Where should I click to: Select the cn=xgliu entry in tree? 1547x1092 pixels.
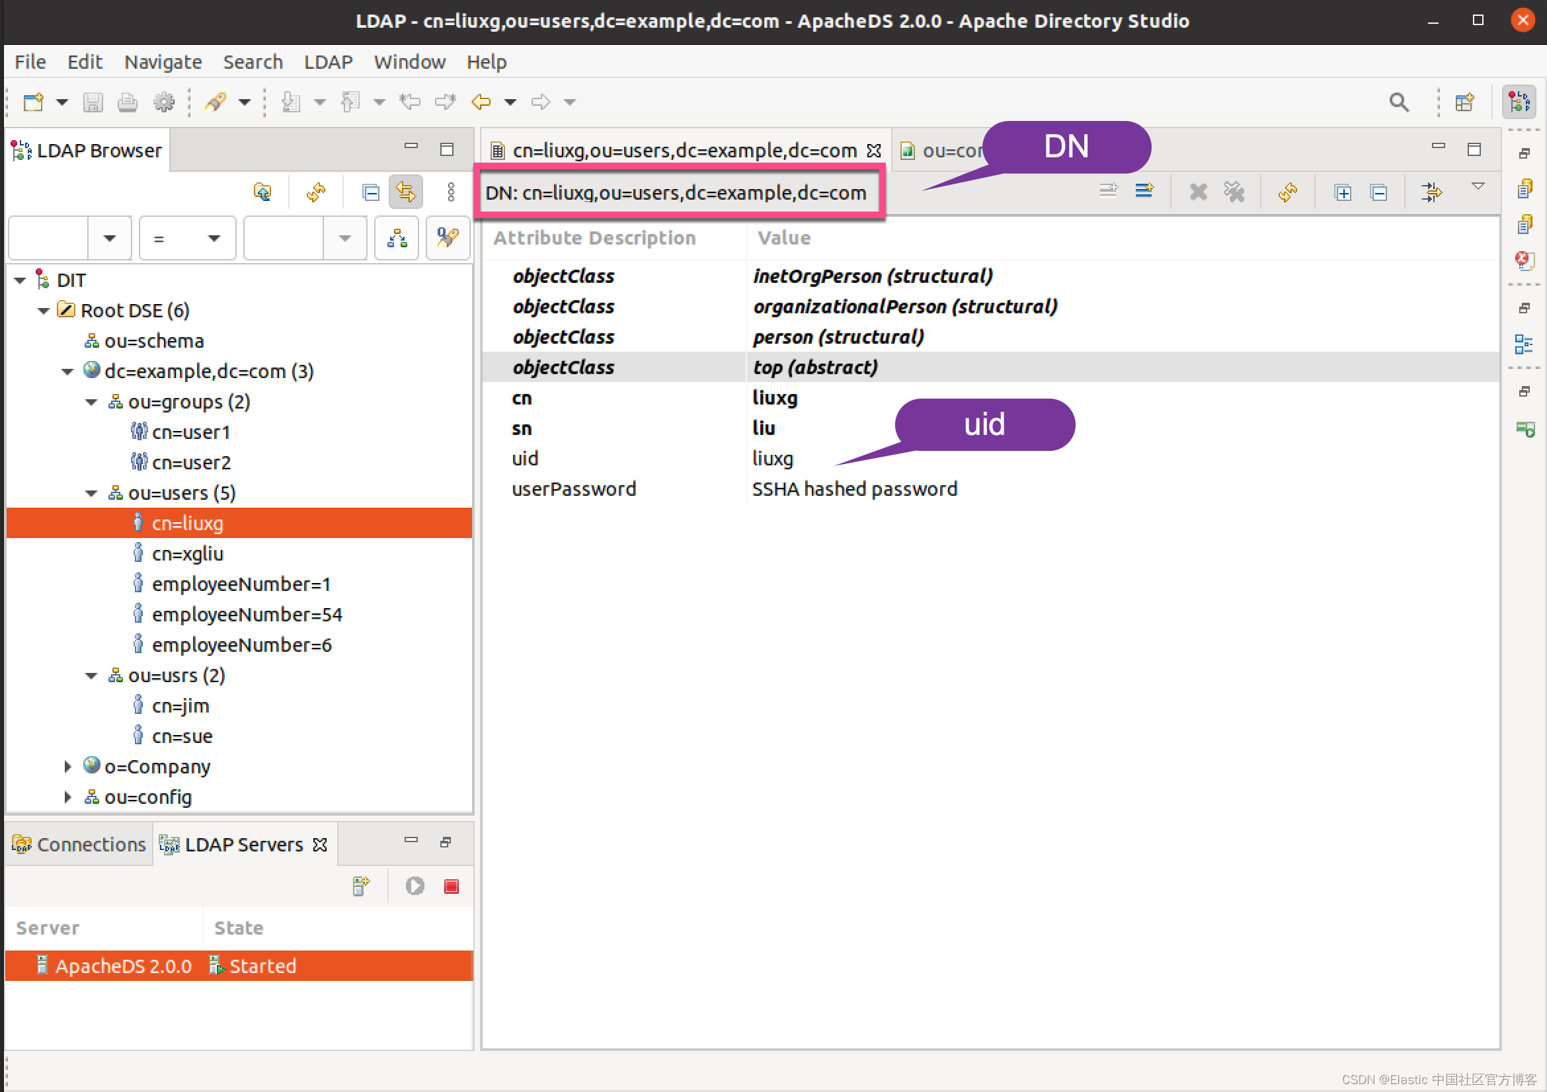pos(187,554)
